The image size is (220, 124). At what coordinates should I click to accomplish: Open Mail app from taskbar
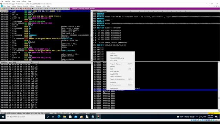point(76,117)
